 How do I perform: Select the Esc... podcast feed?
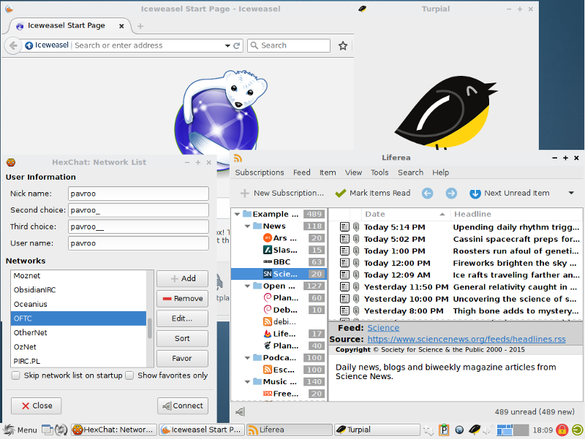point(279,370)
